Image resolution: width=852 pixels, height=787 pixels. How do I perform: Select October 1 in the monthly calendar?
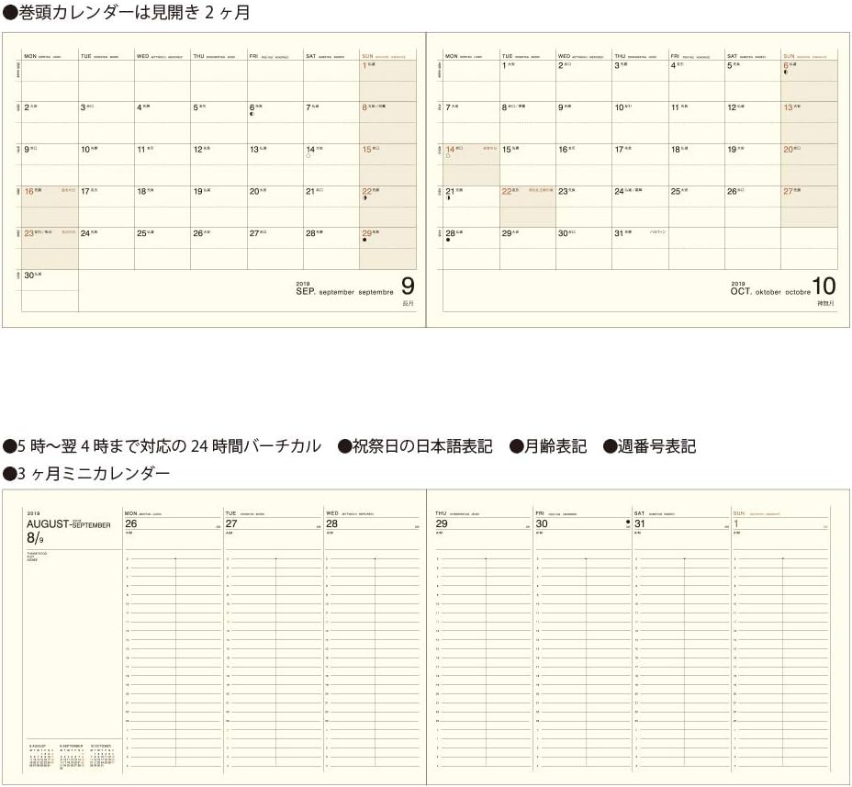(528, 81)
